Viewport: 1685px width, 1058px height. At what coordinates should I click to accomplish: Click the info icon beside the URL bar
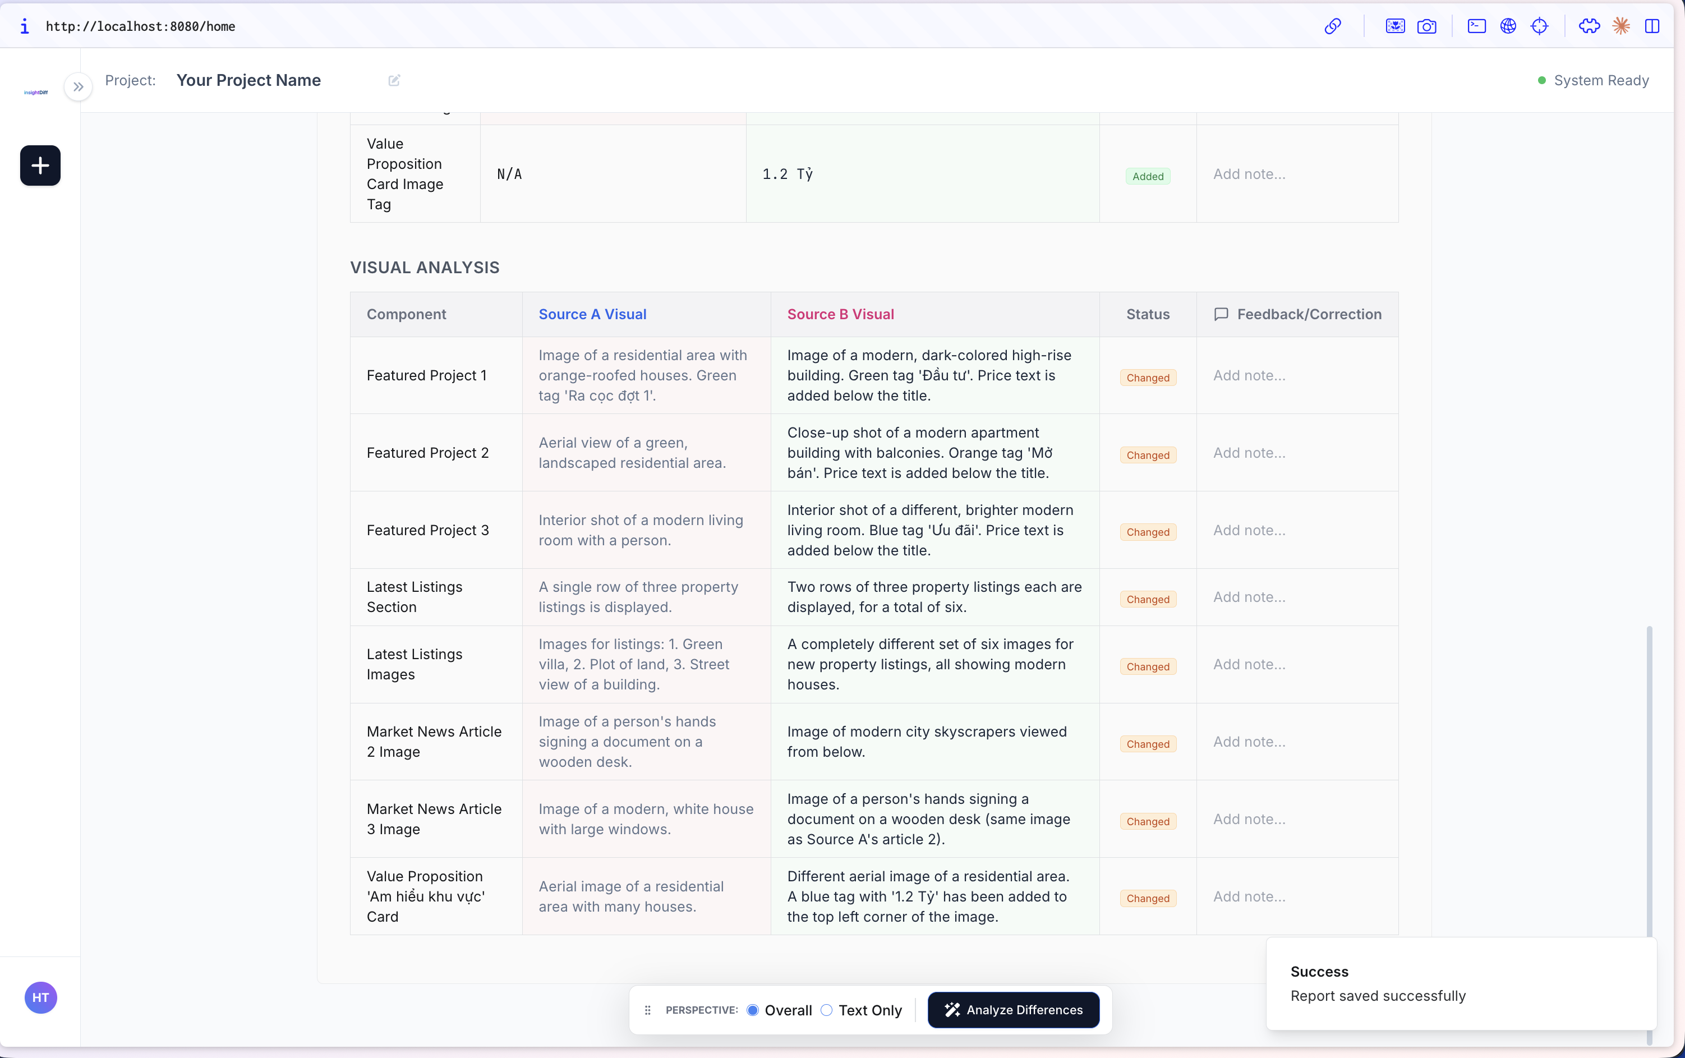pos(25,26)
